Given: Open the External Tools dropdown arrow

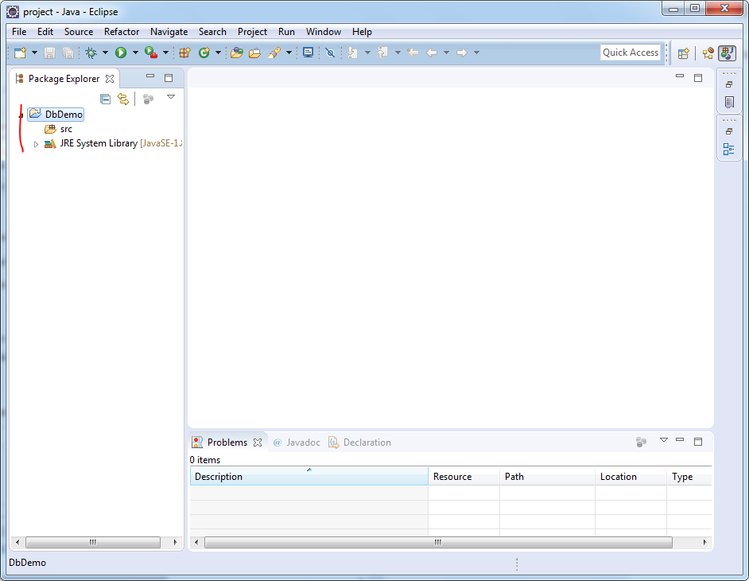Looking at the screenshot, I should [165, 53].
